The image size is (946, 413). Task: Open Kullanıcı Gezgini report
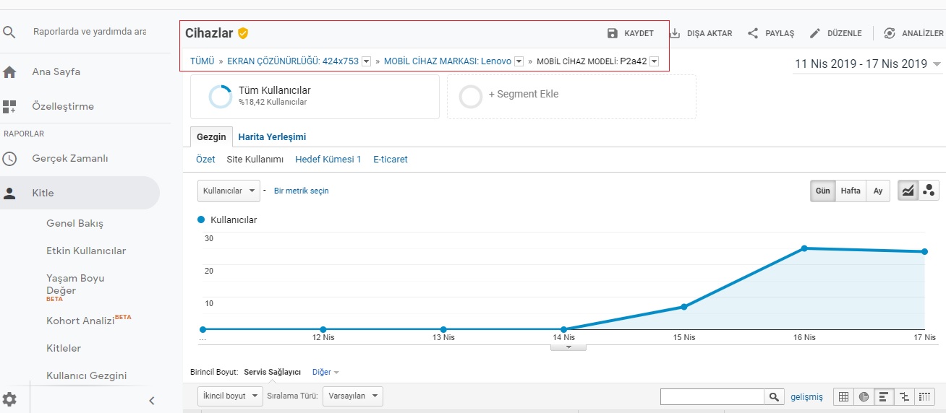tap(87, 375)
